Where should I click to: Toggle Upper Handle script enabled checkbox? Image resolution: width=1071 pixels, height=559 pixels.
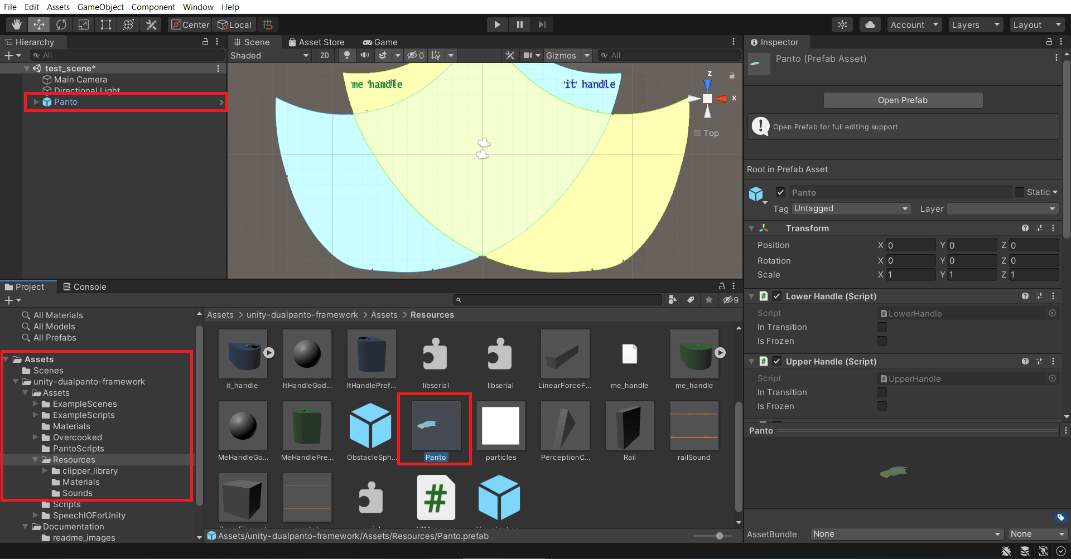click(x=776, y=361)
